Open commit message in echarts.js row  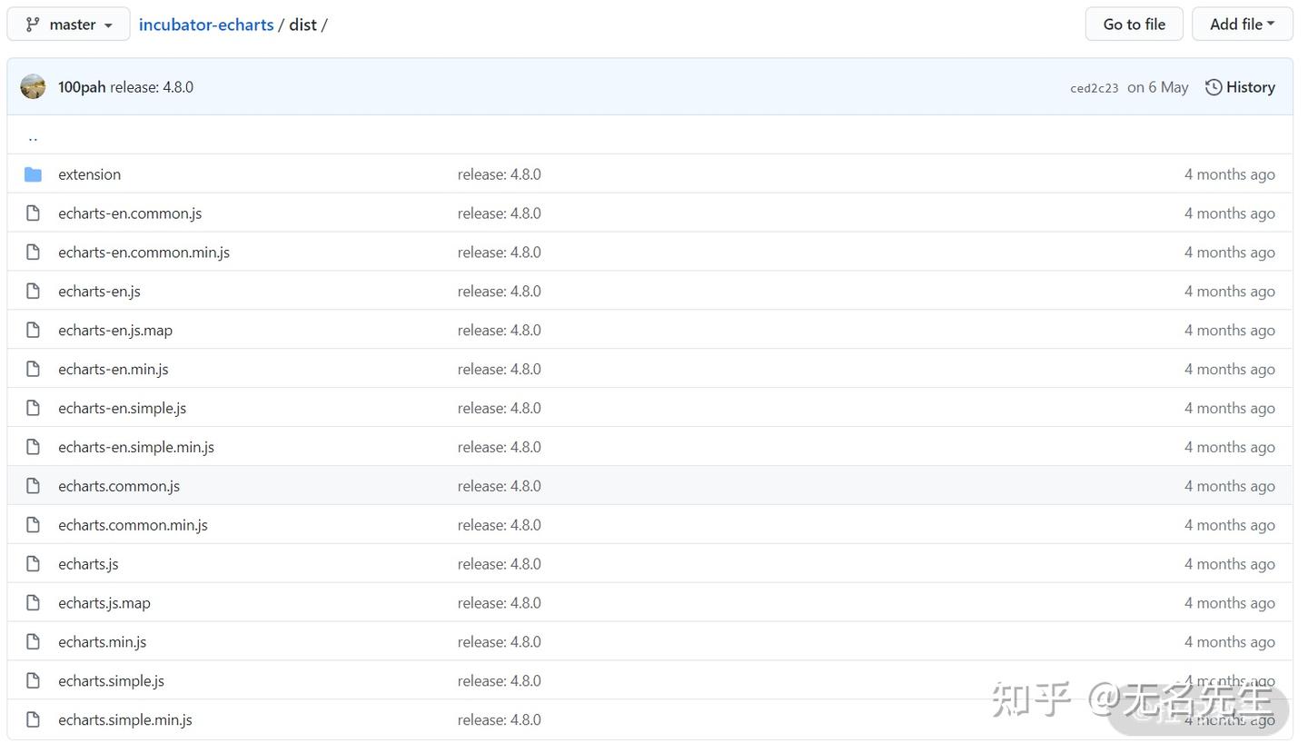point(500,565)
